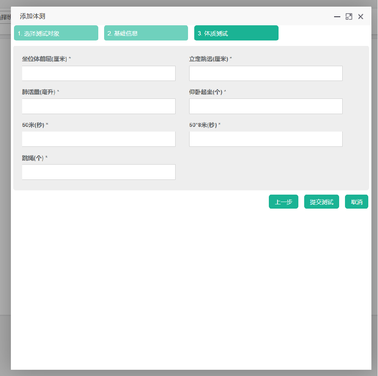Focus the 跳绳(个) text input
The height and width of the screenshot is (376, 378).
click(99, 172)
